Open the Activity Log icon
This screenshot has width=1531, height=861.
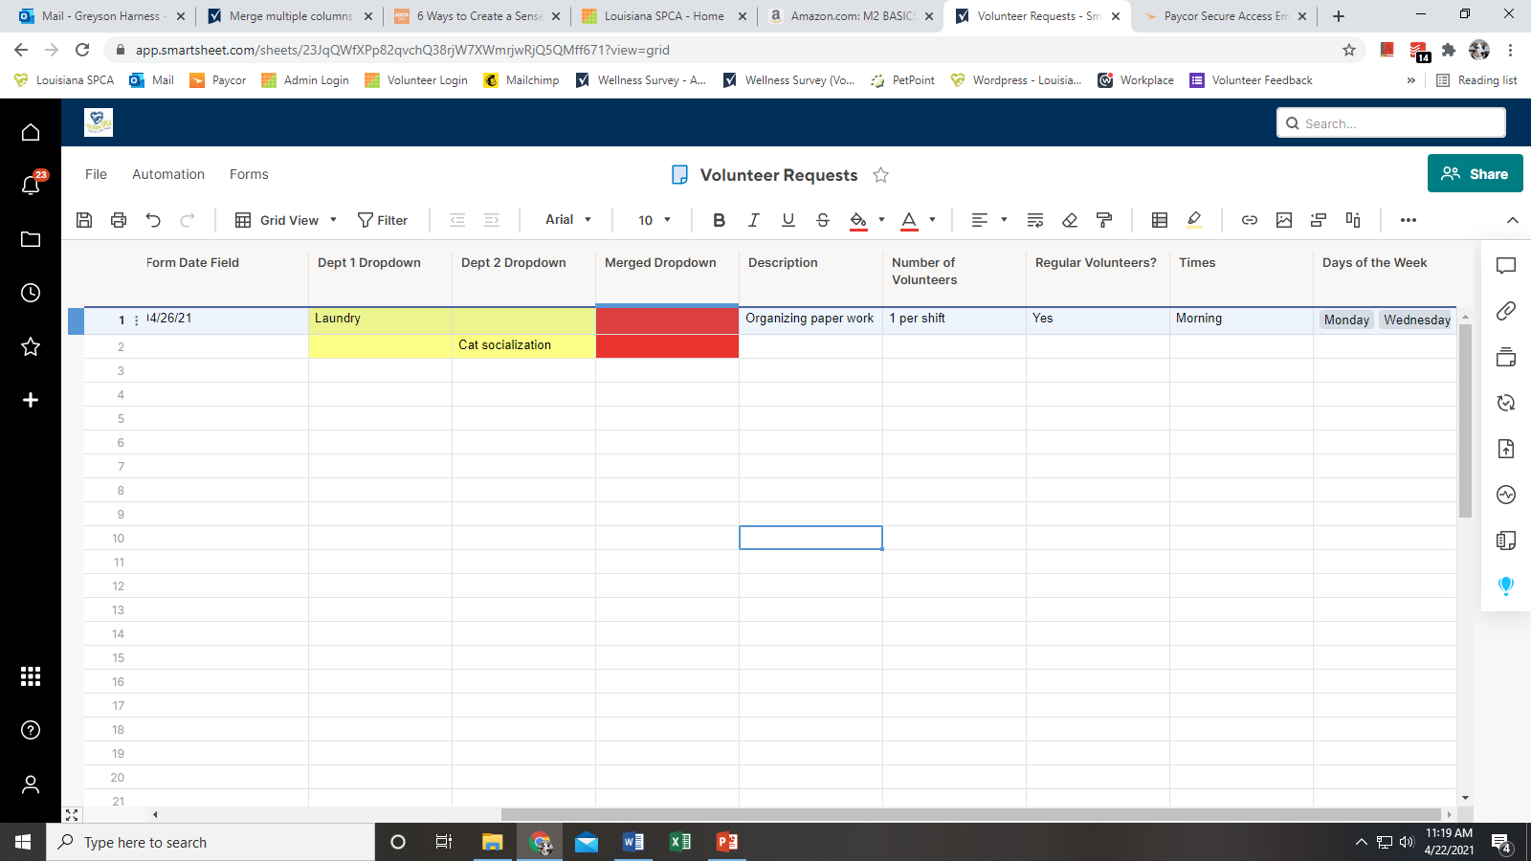pyautogui.click(x=1506, y=495)
